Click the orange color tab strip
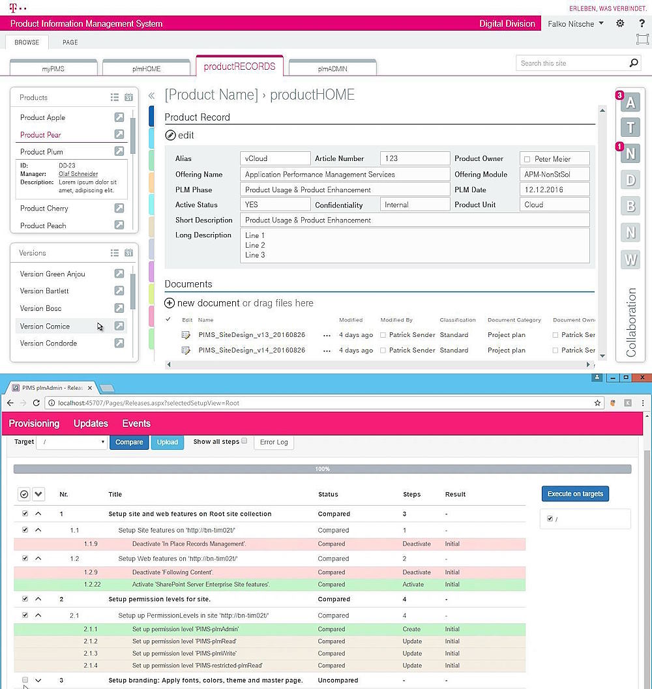This screenshot has width=652, height=689. tap(151, 182)
